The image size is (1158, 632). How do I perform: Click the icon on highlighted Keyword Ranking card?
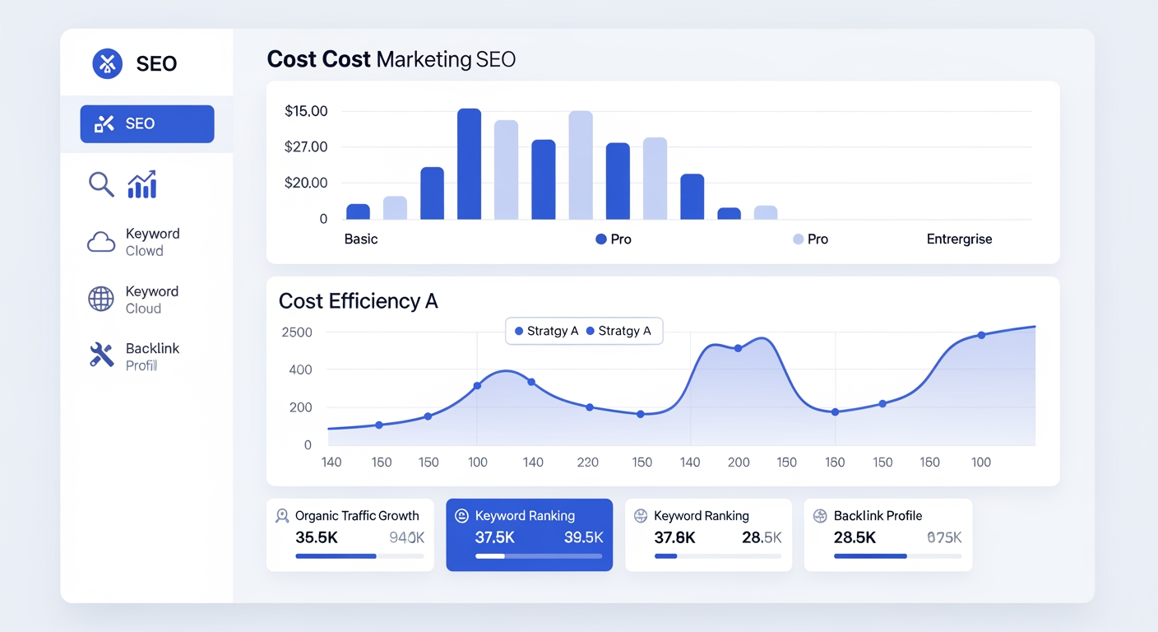(x=461, y=516)
